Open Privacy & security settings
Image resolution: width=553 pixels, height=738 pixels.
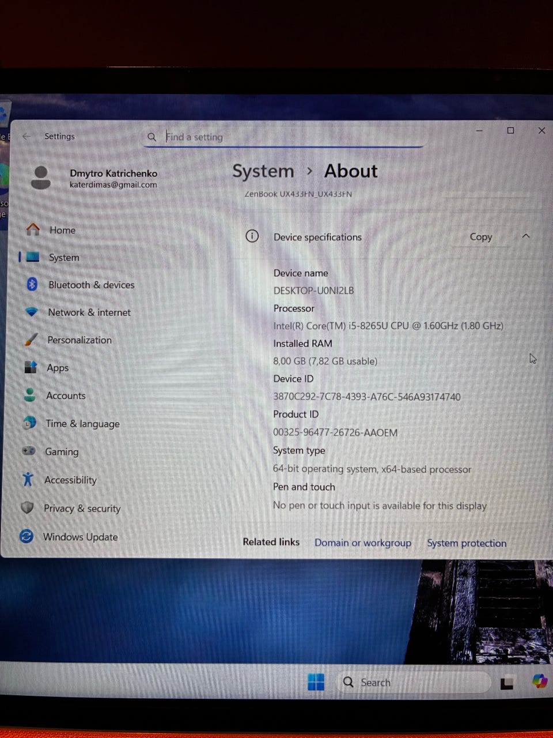82,509
